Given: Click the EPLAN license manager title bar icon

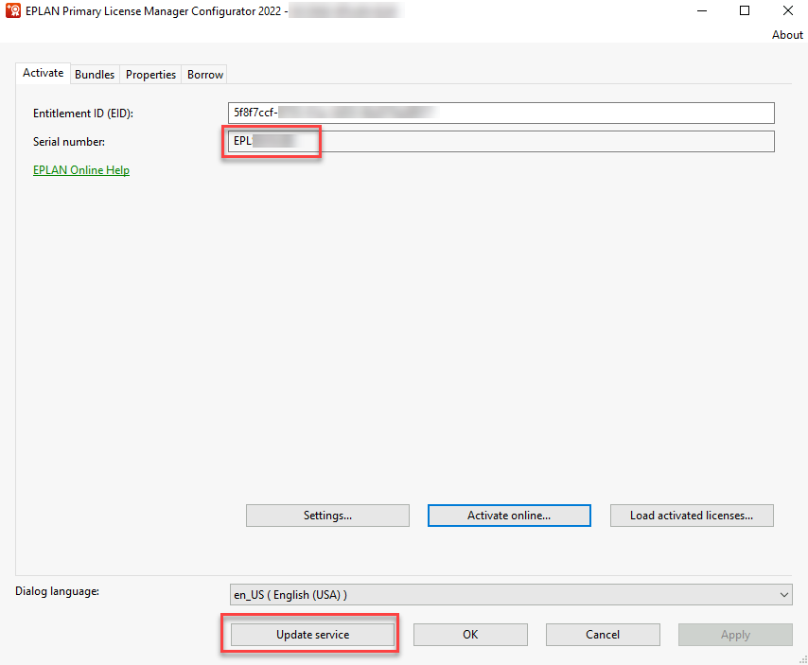Looking at the screenshot, I should coord(13,11).
